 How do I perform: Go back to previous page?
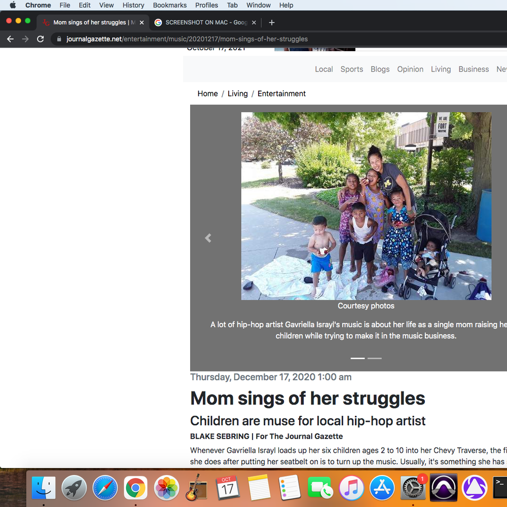click(10, 39)
